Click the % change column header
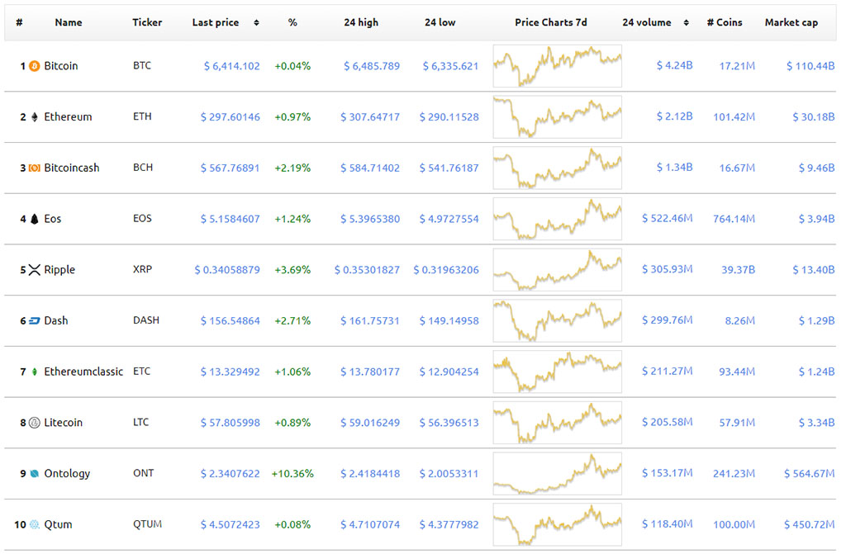This screenshot has width=846, height=554. coord(292,22)
